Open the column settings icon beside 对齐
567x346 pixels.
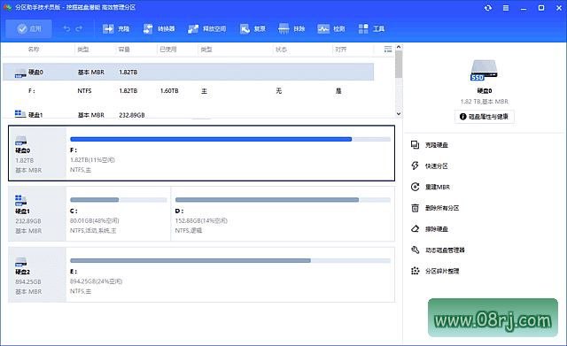pos(388,50)
